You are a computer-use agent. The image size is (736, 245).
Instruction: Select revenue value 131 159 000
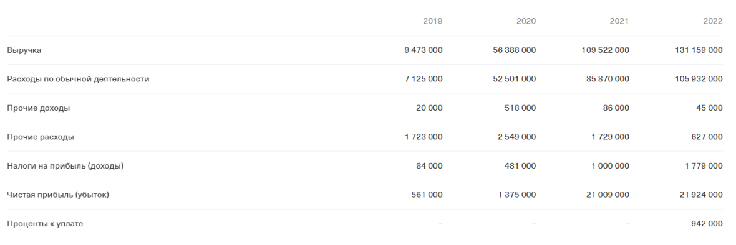point(699,50)
